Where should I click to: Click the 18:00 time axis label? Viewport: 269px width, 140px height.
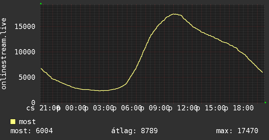tap(243, 108)
